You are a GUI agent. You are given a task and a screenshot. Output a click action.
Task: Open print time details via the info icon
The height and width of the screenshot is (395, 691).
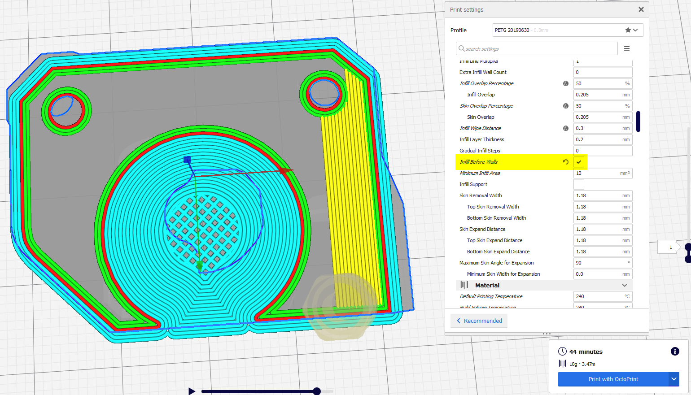point(675,352)
